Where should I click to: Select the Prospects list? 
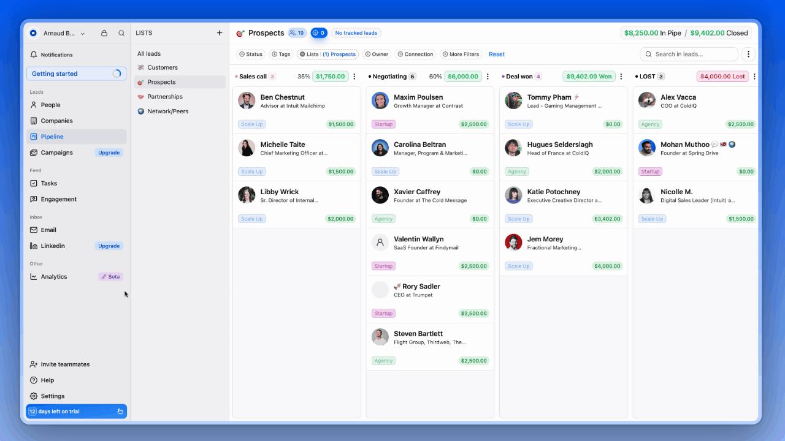180,82
